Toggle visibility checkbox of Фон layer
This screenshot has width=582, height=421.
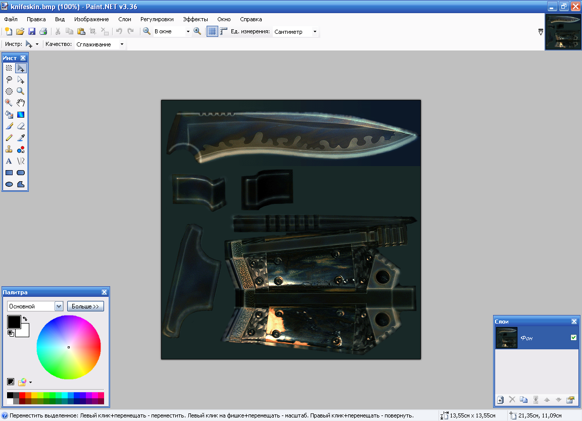click(573, 338)
